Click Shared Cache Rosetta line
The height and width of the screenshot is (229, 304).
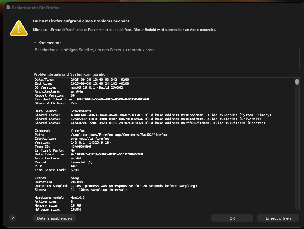[150, 123]
